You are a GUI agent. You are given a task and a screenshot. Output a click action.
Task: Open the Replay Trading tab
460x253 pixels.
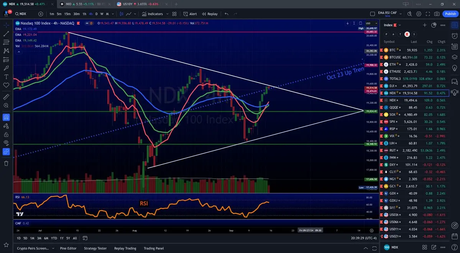125,248
